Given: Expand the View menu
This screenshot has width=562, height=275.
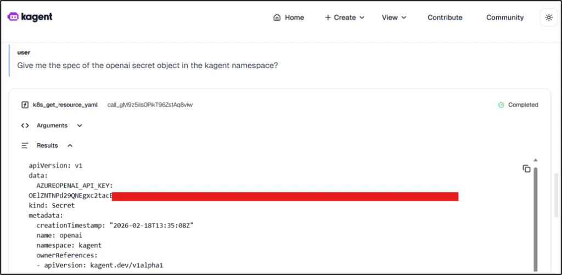Looking at the screenshot, I should click(x=394, y=18).
